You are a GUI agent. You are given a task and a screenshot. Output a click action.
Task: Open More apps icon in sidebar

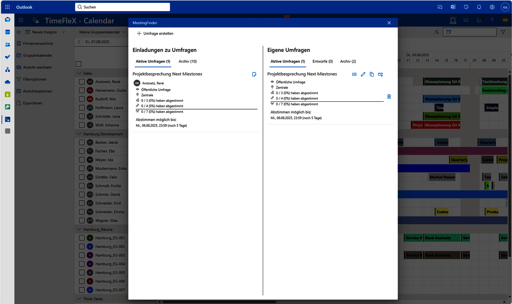point(8,132)
